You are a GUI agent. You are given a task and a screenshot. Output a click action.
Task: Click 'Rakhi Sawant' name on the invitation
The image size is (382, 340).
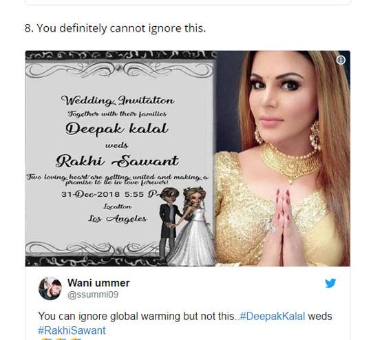[117, 161]
